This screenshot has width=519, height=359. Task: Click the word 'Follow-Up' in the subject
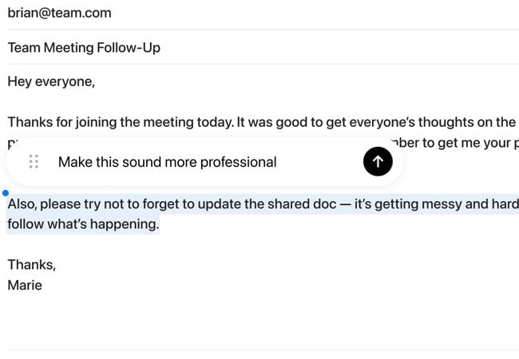pyautogui.click(x=132, y=48)
